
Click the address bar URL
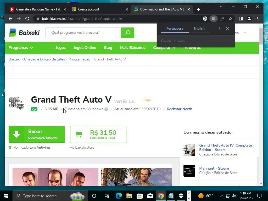pos(82,19)
